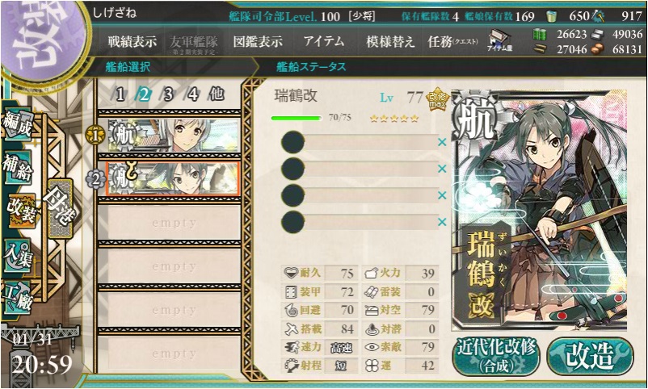Click the 改造 remodel button
Image resolution: width=648 pixels, height=389 pixels.
click(590, 357)
